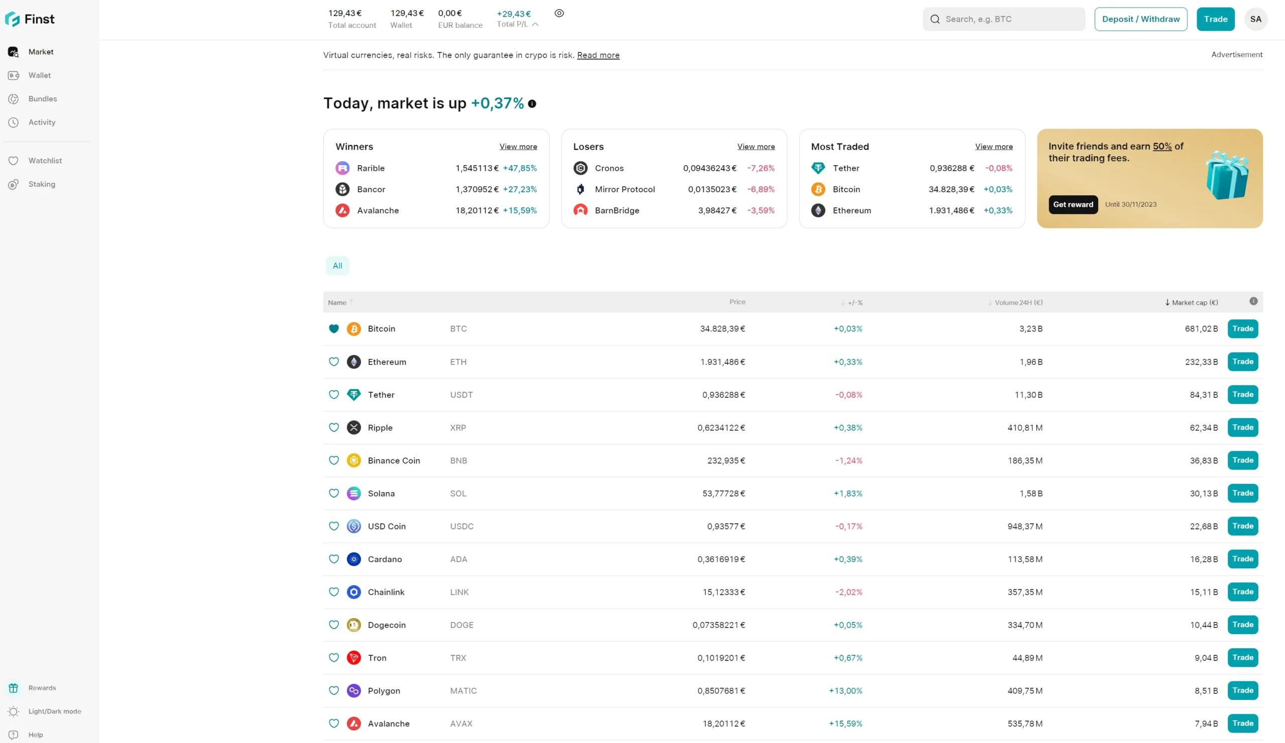Sort table by Volume 24H column

(x=1015, y=302)
